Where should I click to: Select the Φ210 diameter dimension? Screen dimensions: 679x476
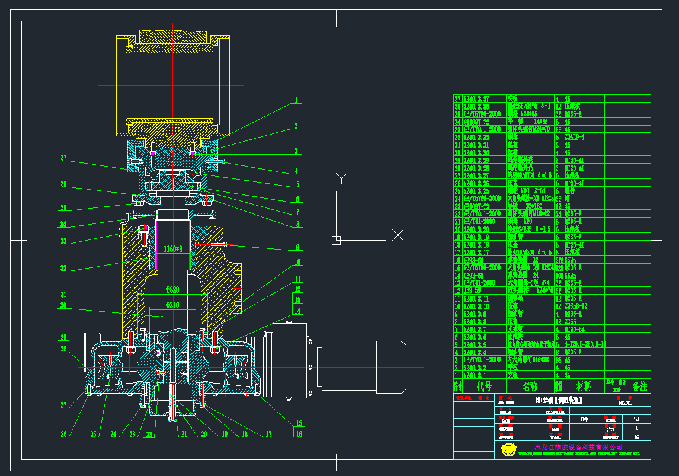tap(172, 305)
